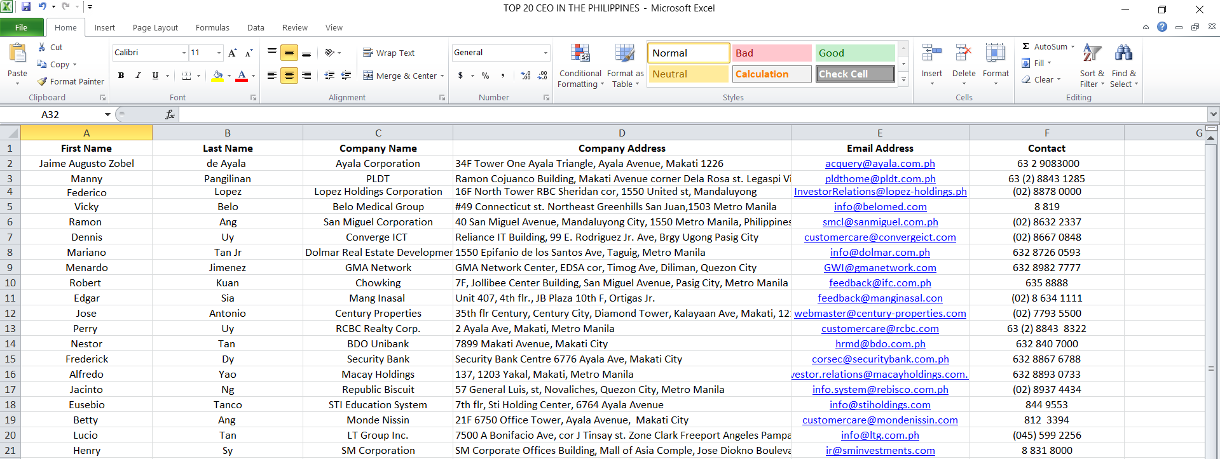Click the formula bar input field

[694, 114]
